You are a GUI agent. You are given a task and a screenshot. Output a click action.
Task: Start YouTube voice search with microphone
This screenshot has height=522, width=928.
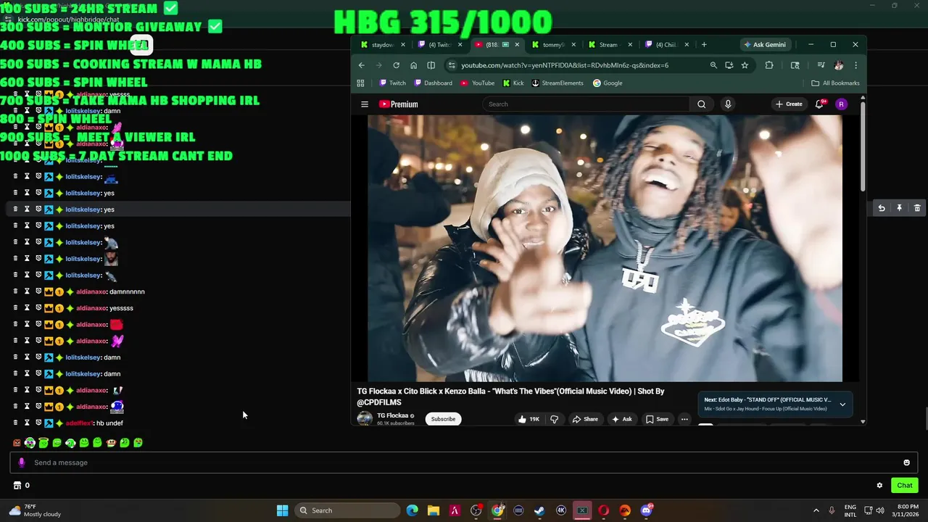click(728, 104)
